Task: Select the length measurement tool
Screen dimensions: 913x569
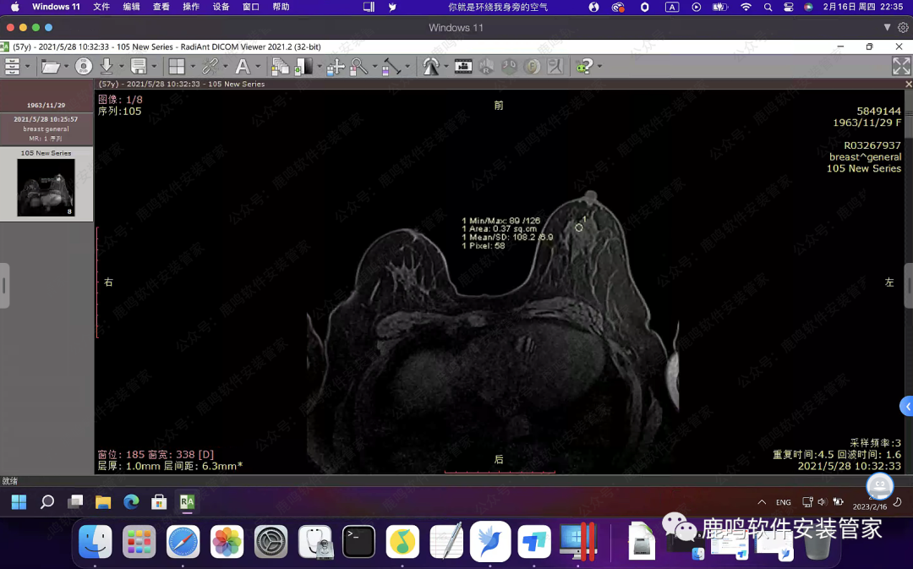Action: pos(391,66)
